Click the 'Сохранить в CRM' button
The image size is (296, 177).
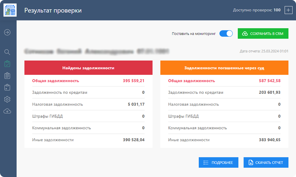(263, 34)
